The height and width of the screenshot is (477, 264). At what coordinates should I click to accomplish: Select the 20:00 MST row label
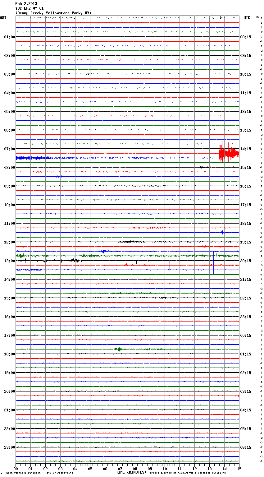(10, 391)
